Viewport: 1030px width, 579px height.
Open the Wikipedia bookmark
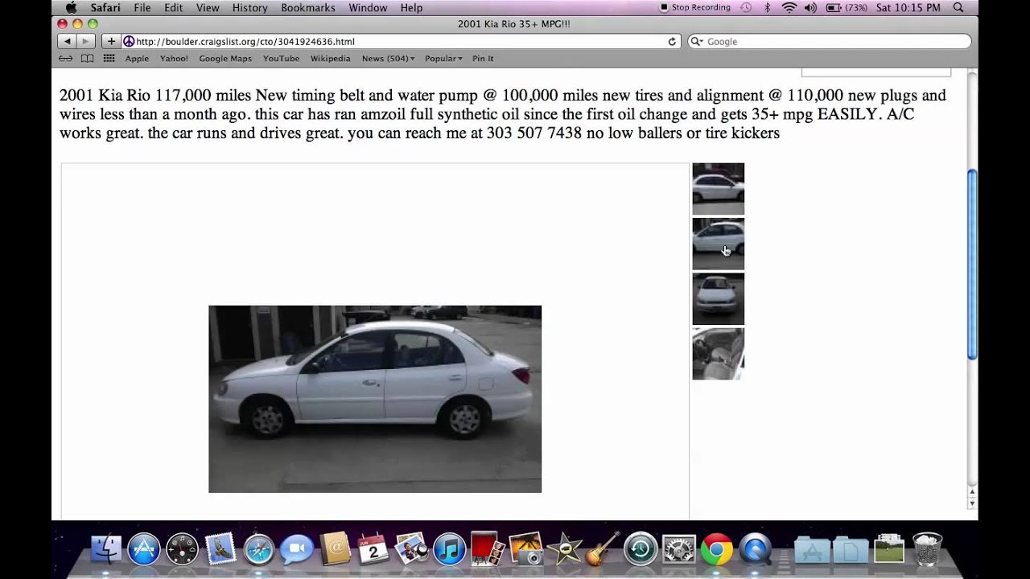(330, 59)
